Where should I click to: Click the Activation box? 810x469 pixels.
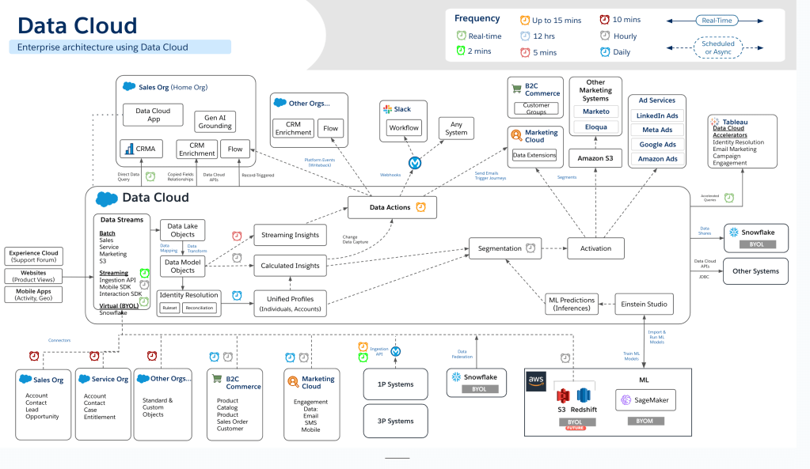tap(595, 248)
